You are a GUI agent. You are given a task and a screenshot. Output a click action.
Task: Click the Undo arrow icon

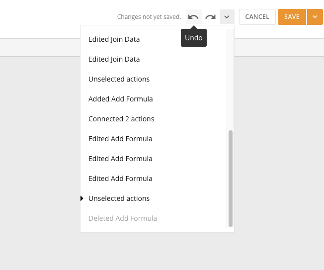(x=194, y=17)
